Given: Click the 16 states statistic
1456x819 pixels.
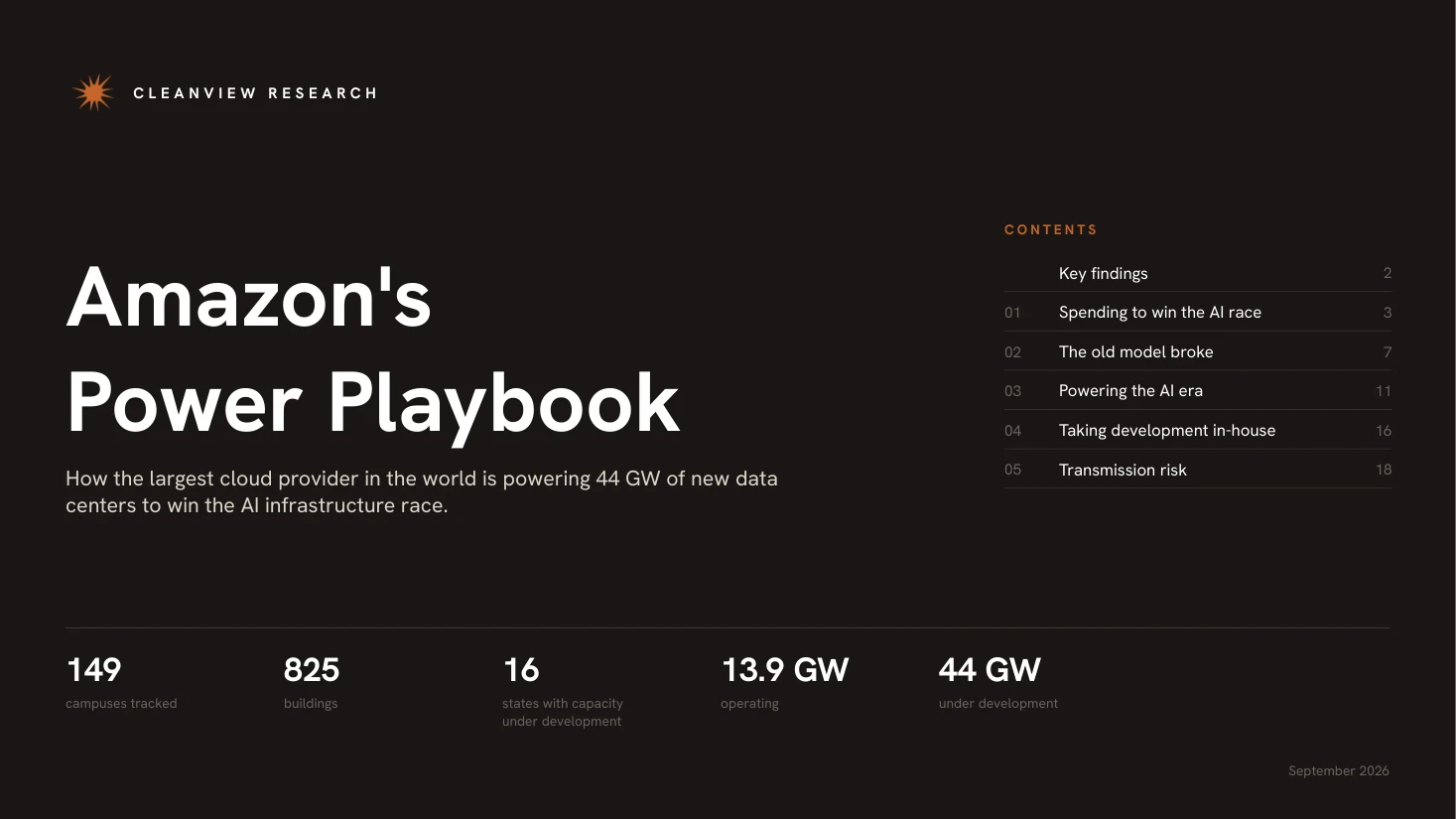Looking at the screenshot, I should click(521, 670).
